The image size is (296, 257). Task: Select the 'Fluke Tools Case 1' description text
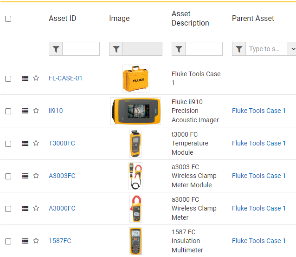coord(196,78)
